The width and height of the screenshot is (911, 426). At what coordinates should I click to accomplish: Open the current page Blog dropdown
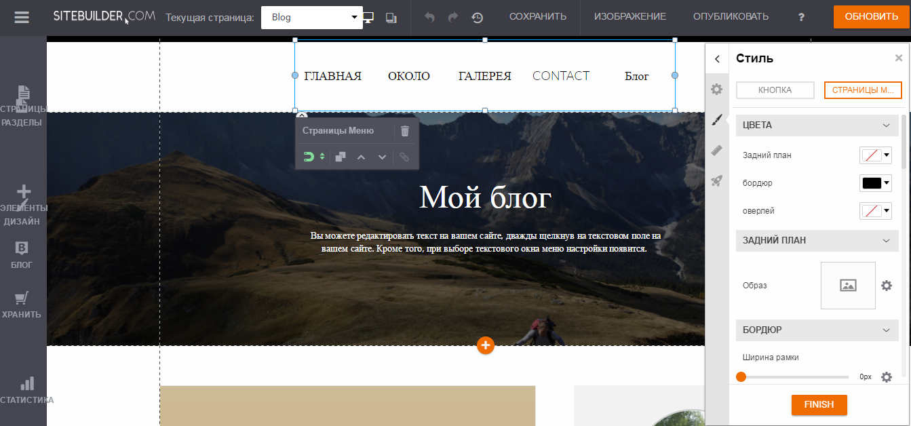coord(311,18)
